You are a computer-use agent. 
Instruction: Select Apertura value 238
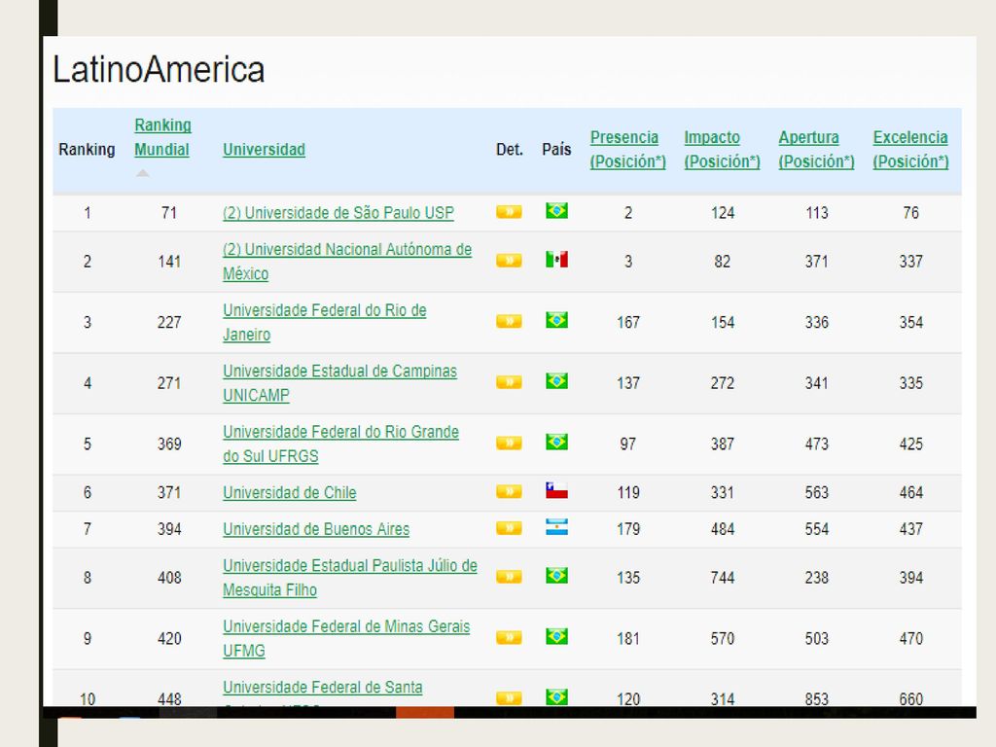[x=817, y=578]
